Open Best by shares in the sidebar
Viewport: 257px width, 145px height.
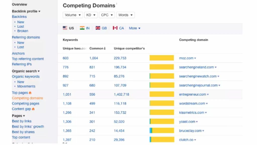tap(23, 132)
